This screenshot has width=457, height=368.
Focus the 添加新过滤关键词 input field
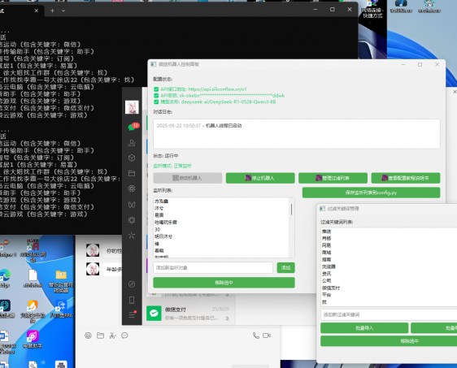389,314
